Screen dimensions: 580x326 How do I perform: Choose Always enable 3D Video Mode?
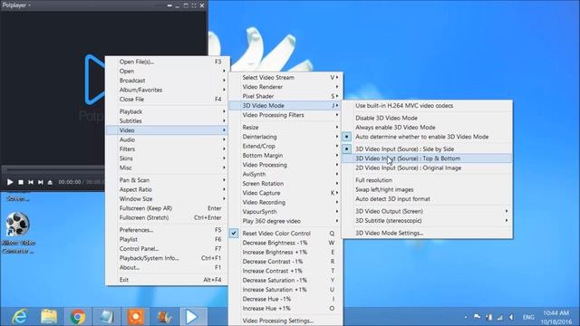[x=427, y=127]
